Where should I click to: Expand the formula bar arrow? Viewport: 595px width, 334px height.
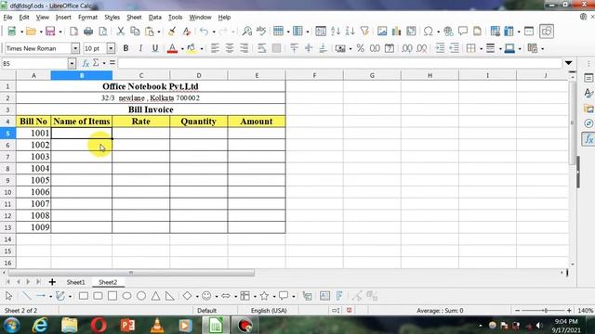pos(568,63)
